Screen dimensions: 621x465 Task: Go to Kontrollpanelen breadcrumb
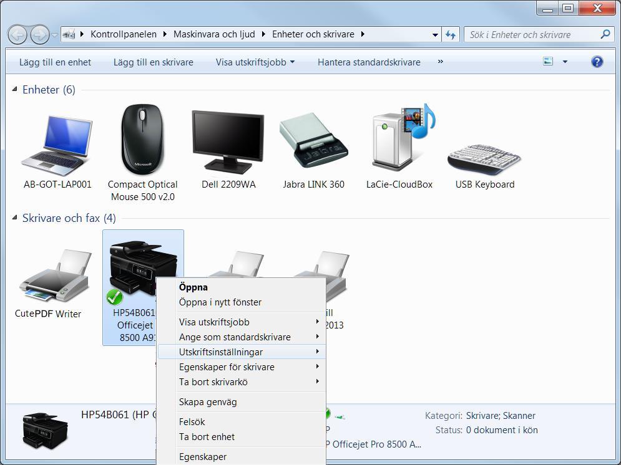click(x=123, y=34)
